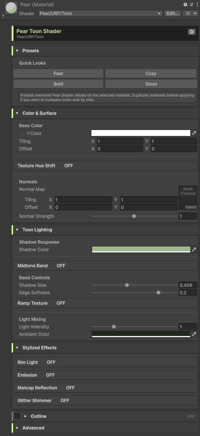Screen dimensions: 200x436
Task: Open the dark Ambient Color swatch
Action: pos(141,334)
